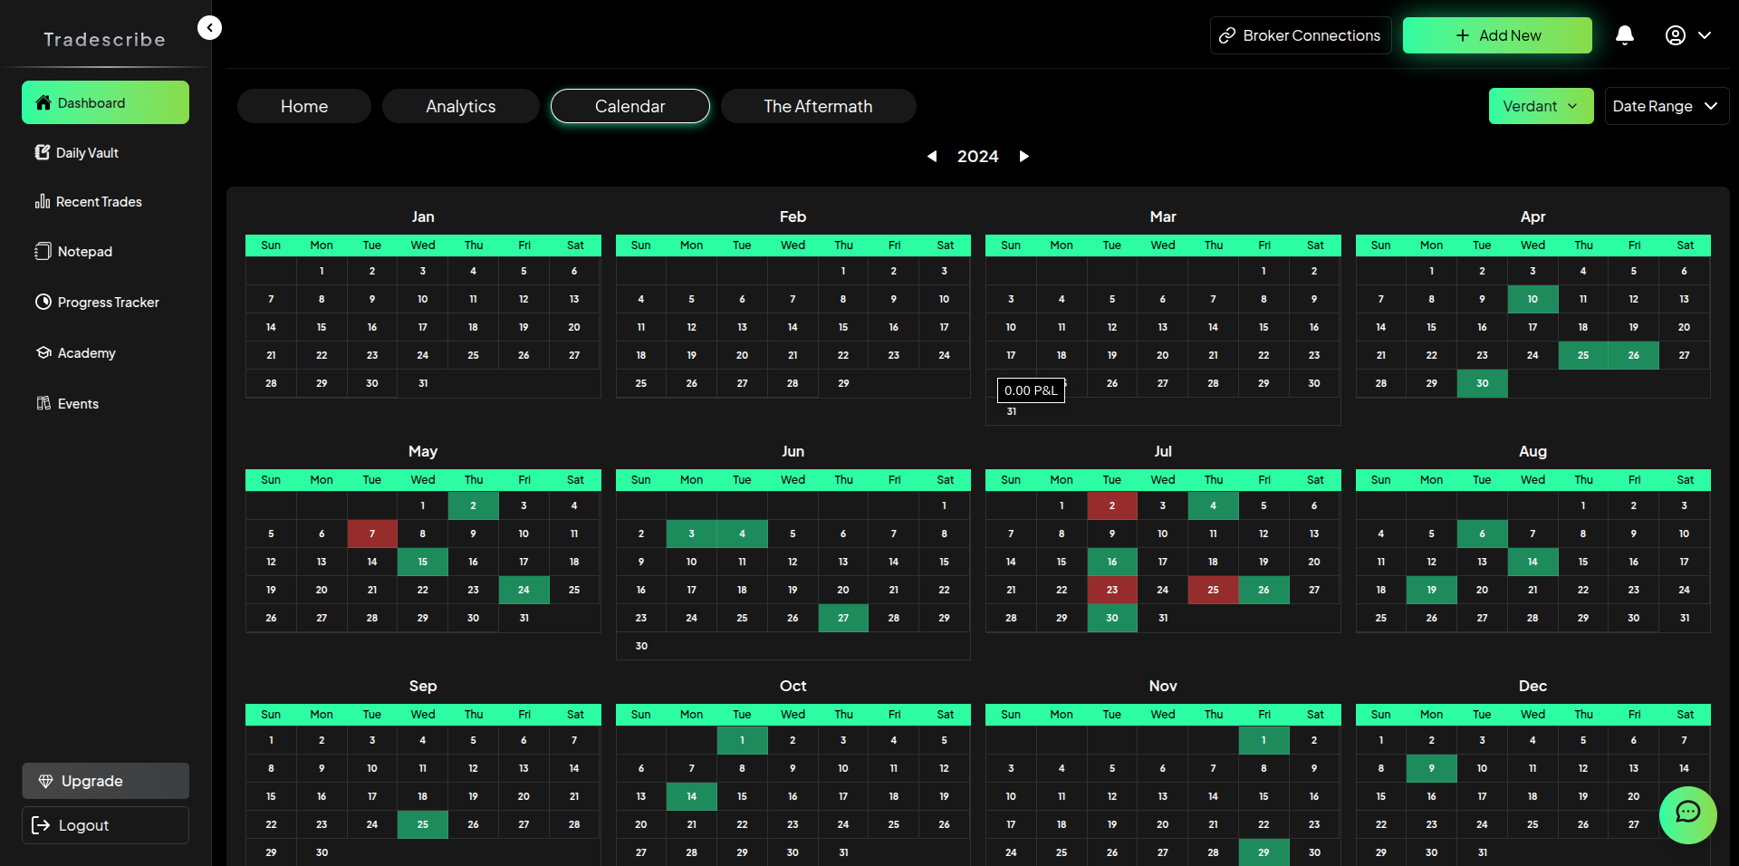Expand the account menu chevron
Image resolution: width=1739 pixels, height=866 pixels.
[x=1705, y=35]
